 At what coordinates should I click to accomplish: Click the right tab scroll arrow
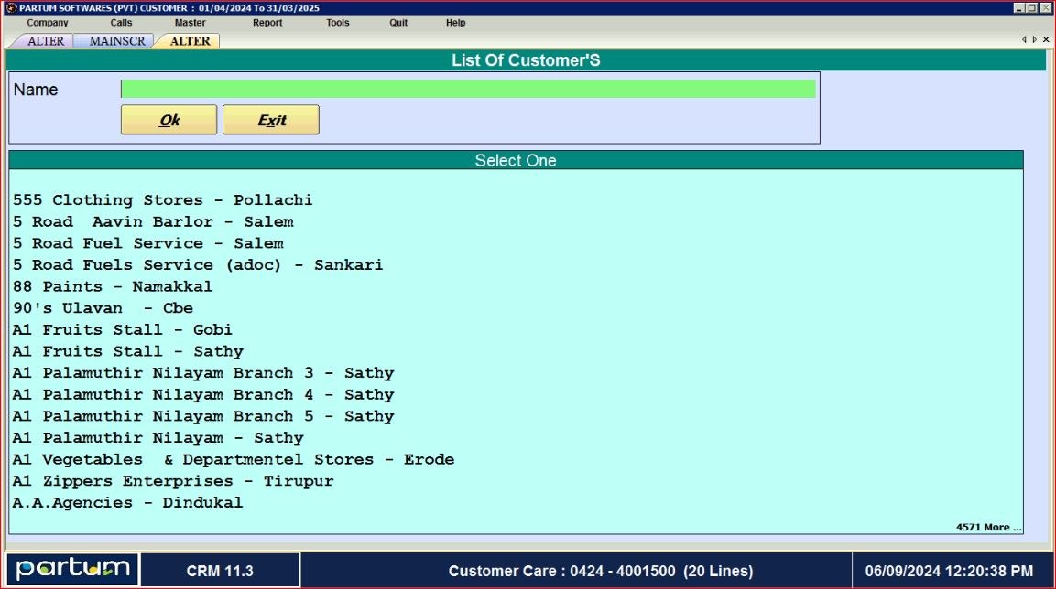(1035, 39)
